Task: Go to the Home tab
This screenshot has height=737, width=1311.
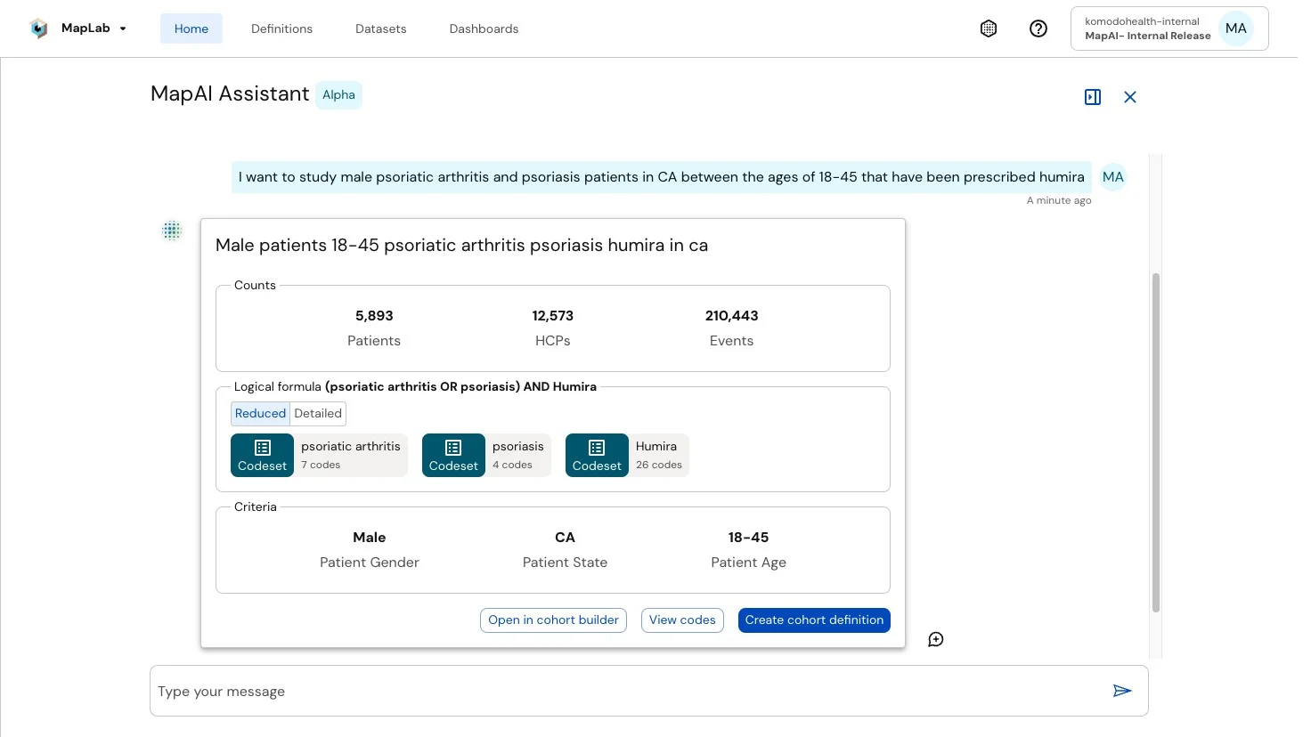Action: point(191,28)
